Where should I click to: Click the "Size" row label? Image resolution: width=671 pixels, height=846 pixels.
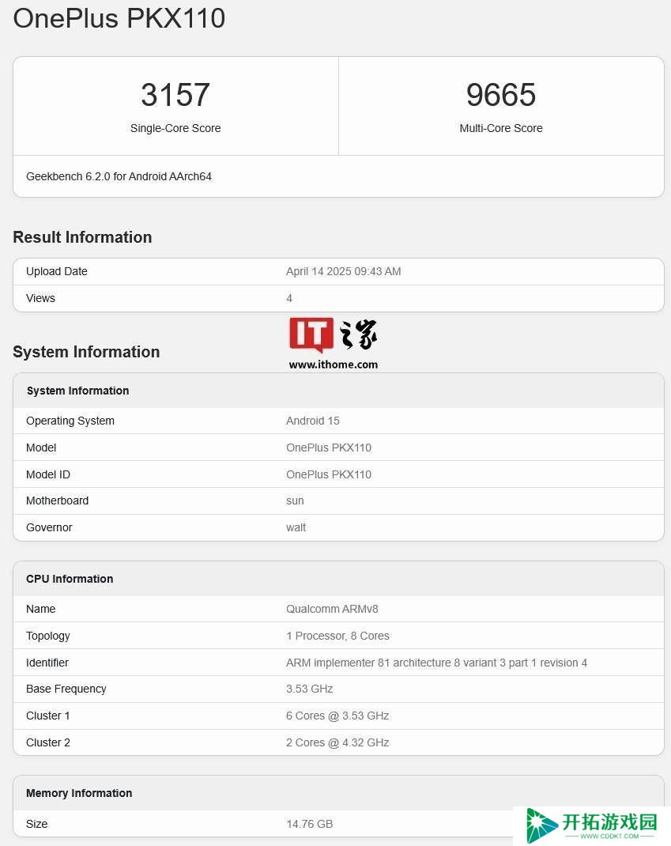(x=36, y=825)
